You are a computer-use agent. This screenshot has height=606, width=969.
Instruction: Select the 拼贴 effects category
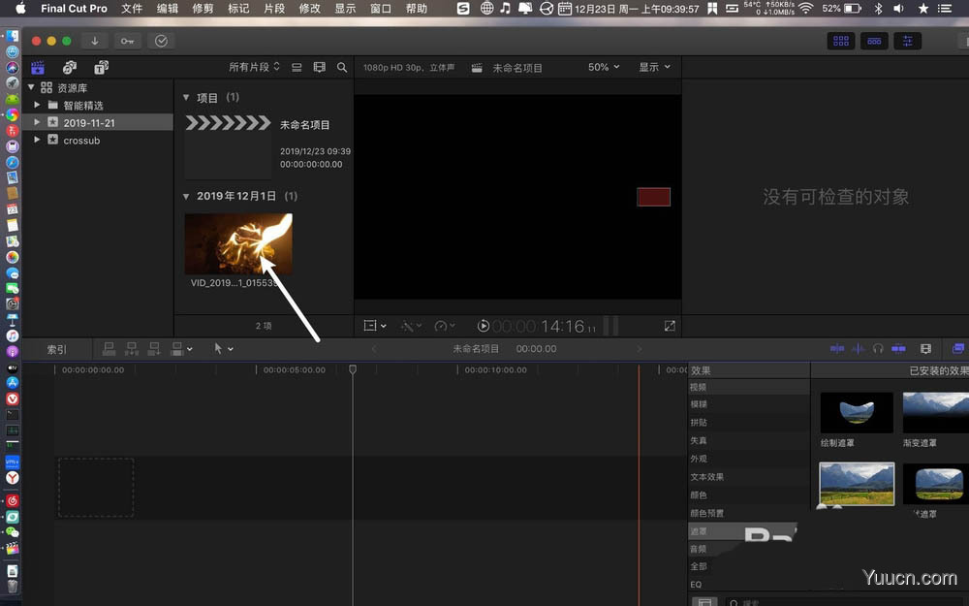pos(748,423)
